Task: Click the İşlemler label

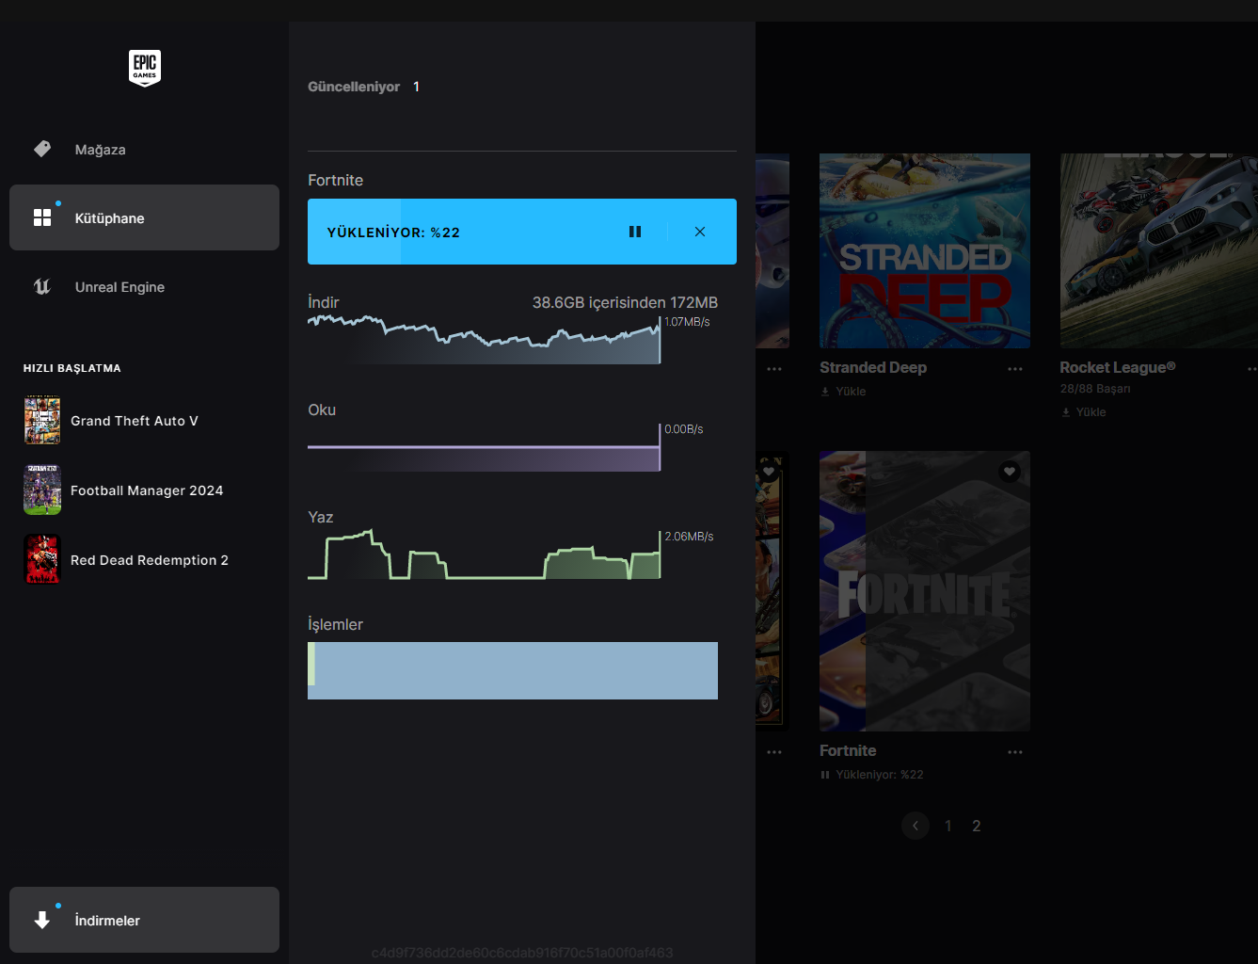Action: coord(335,624)
